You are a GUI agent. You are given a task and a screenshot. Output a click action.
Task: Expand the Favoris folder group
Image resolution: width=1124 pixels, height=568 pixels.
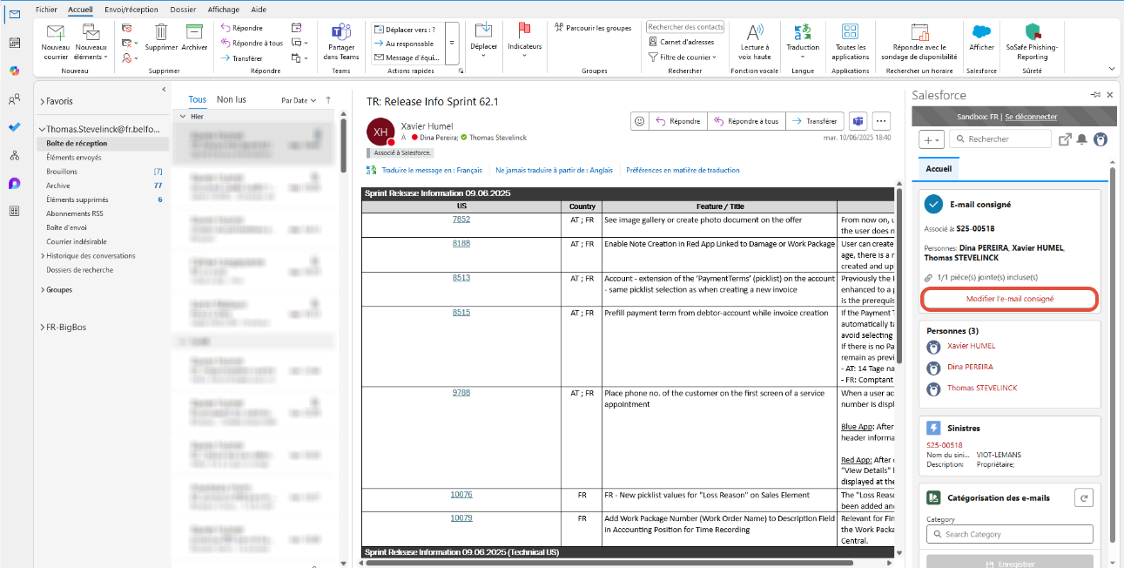coord(42,102)
